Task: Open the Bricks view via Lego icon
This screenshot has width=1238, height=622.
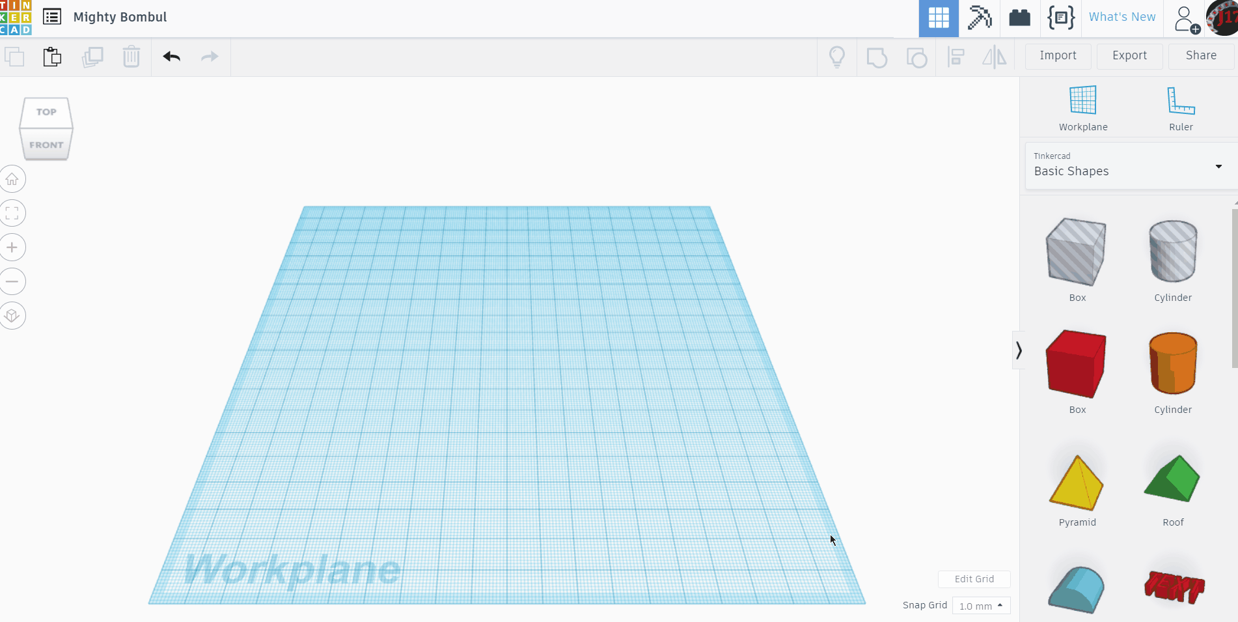Action: [x=1019, y=18]
